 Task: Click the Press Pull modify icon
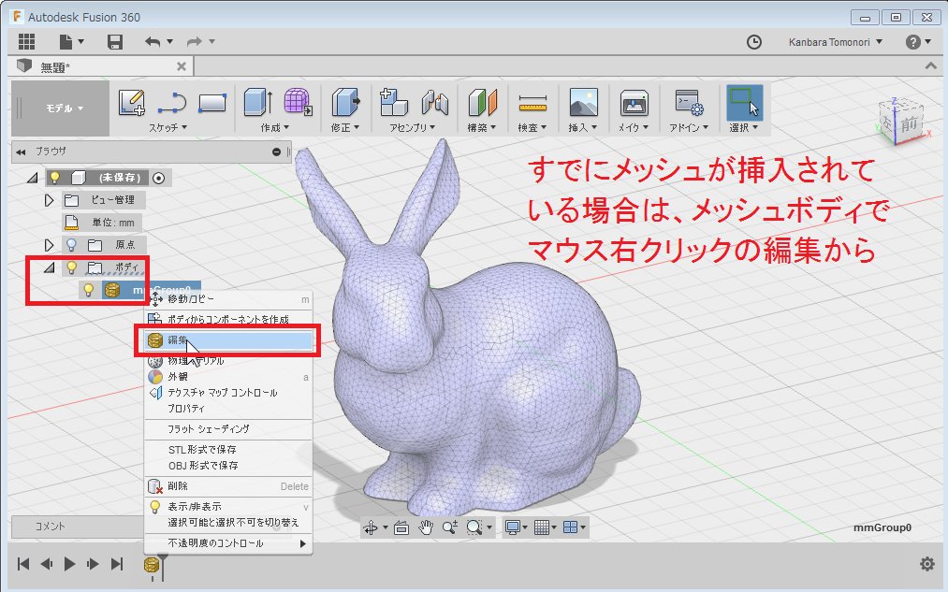345,102
